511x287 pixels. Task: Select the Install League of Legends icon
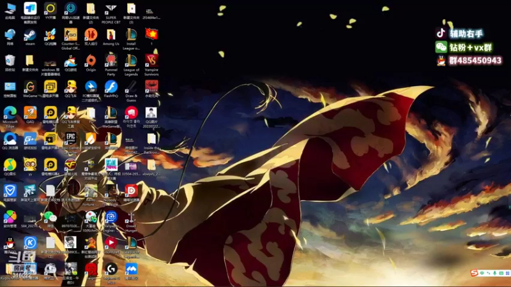131,39
